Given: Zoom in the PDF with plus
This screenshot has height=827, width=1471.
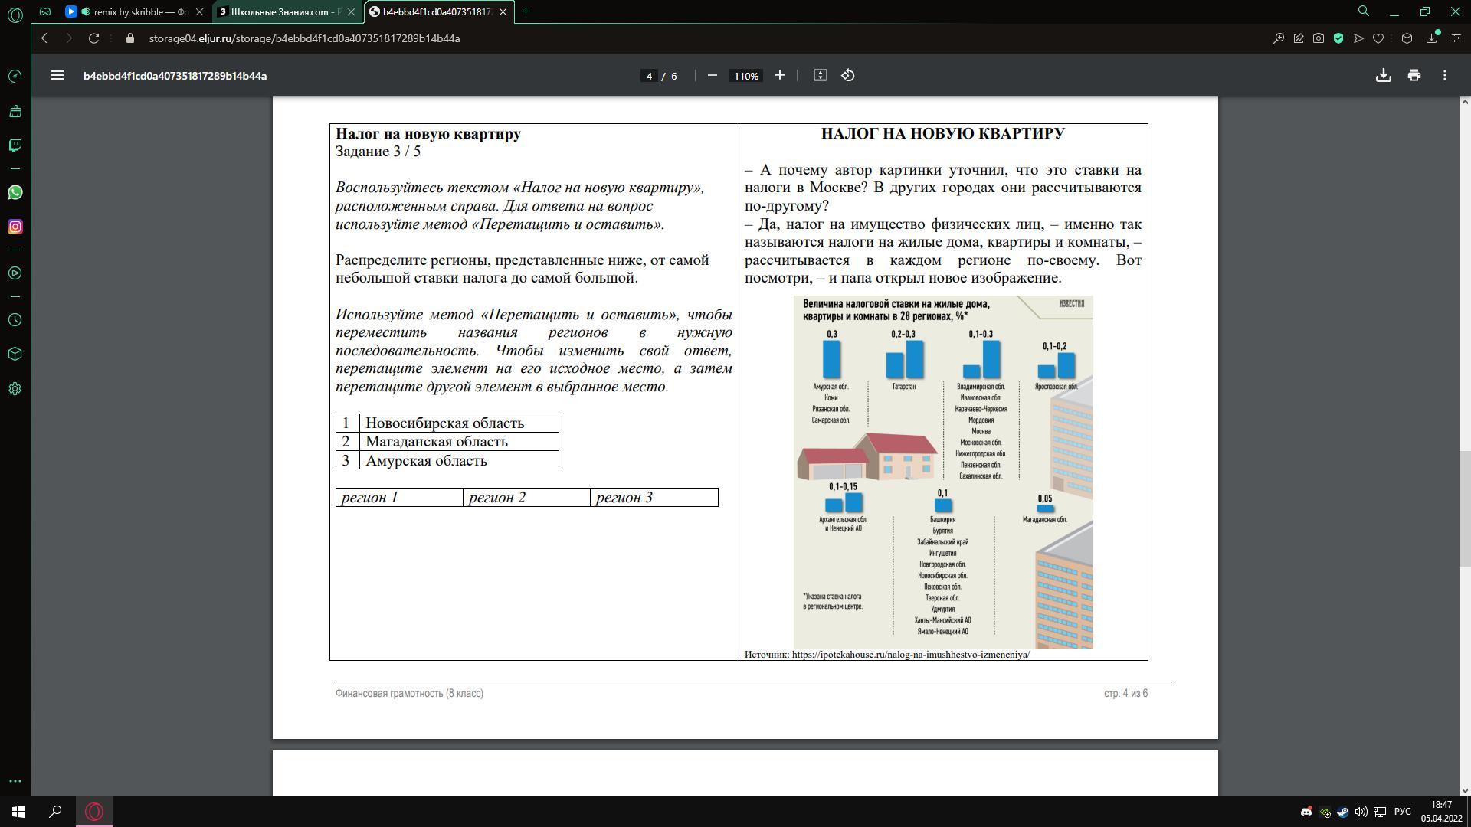Looking at the screenshot, I should (x=780, y=75).
